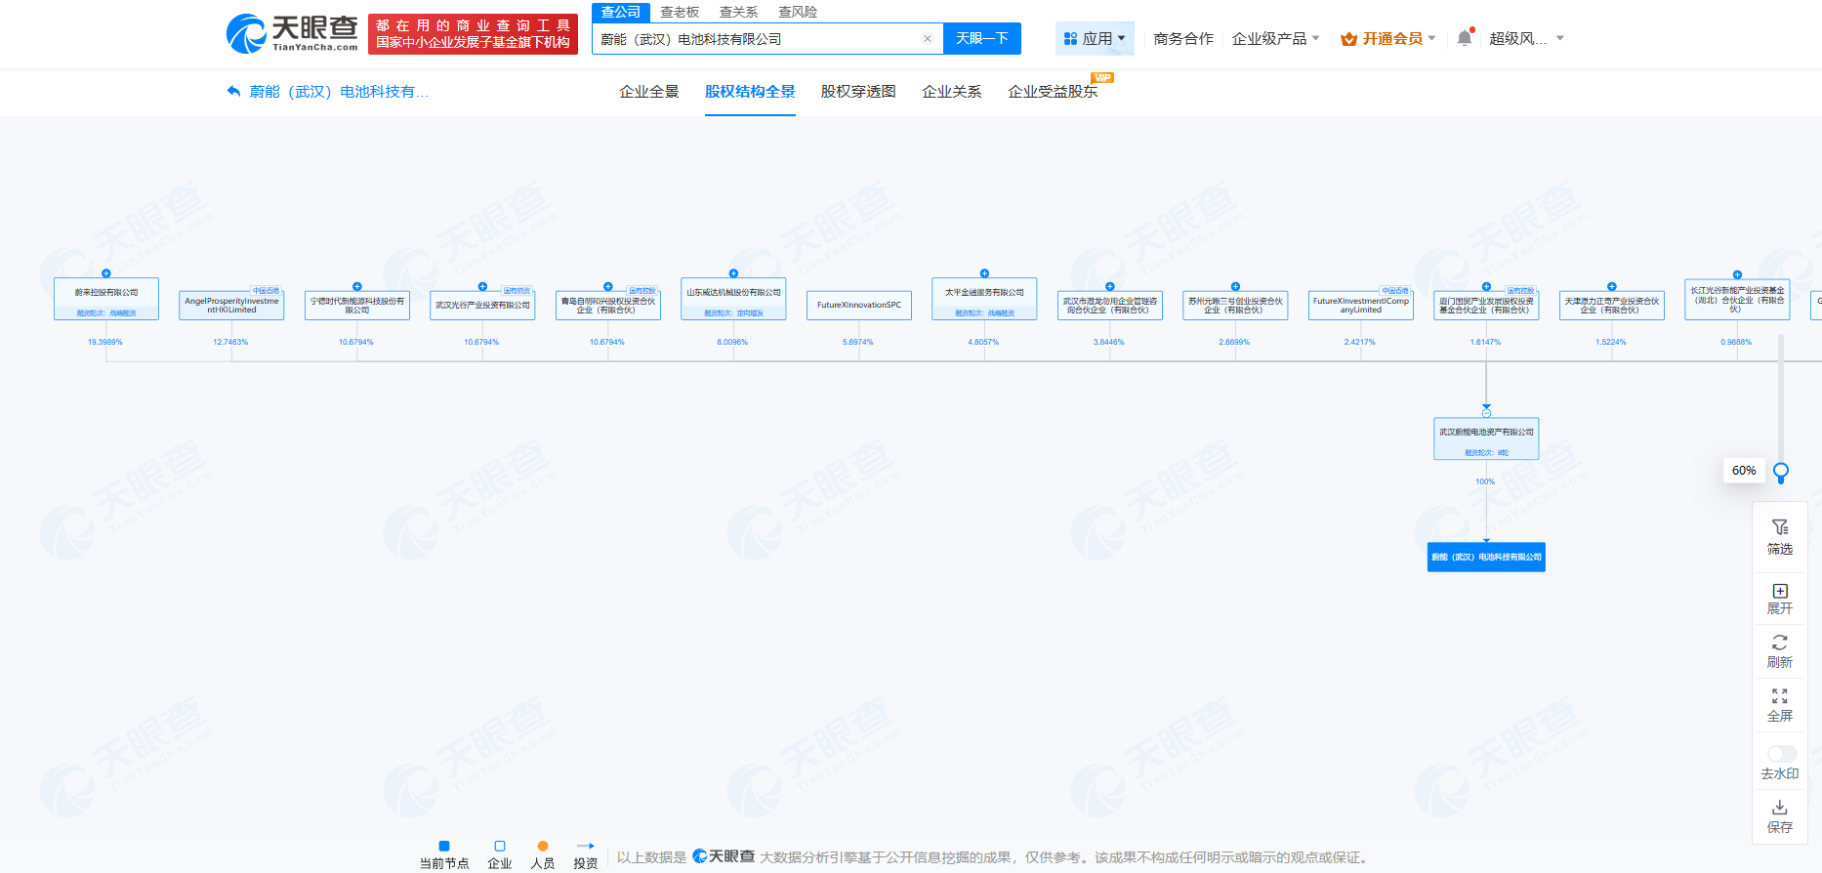The height and width of the screenshot is (873, 1822).
Task: Switch to the 查风险 search tab
Action: (x=798, y=12)
